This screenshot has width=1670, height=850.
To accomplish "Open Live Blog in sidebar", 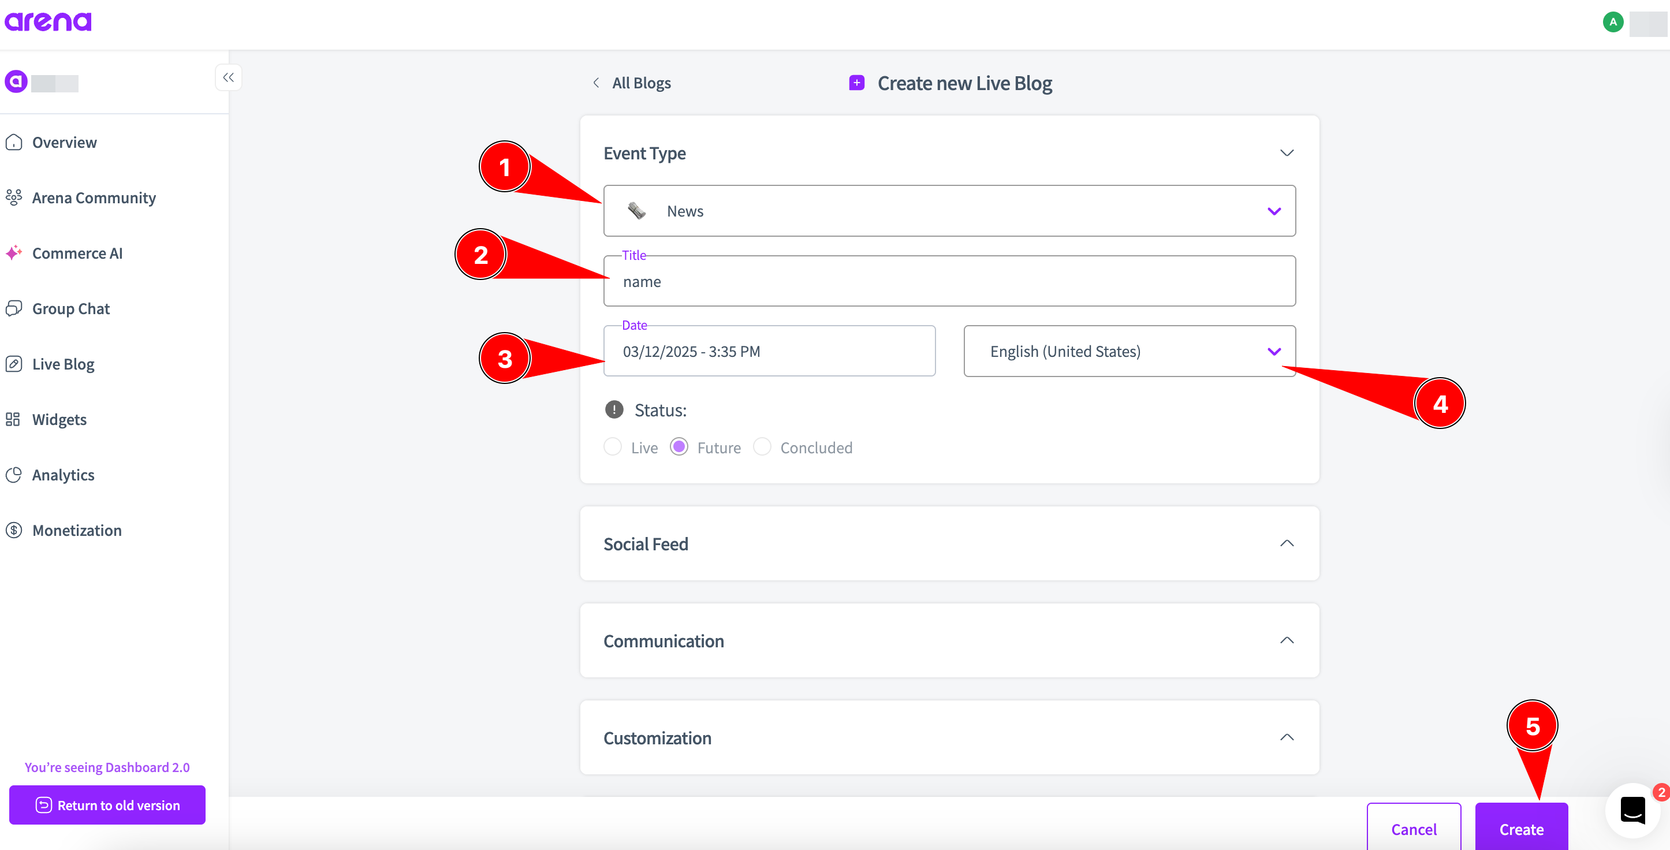I will (x=64, y=364).
